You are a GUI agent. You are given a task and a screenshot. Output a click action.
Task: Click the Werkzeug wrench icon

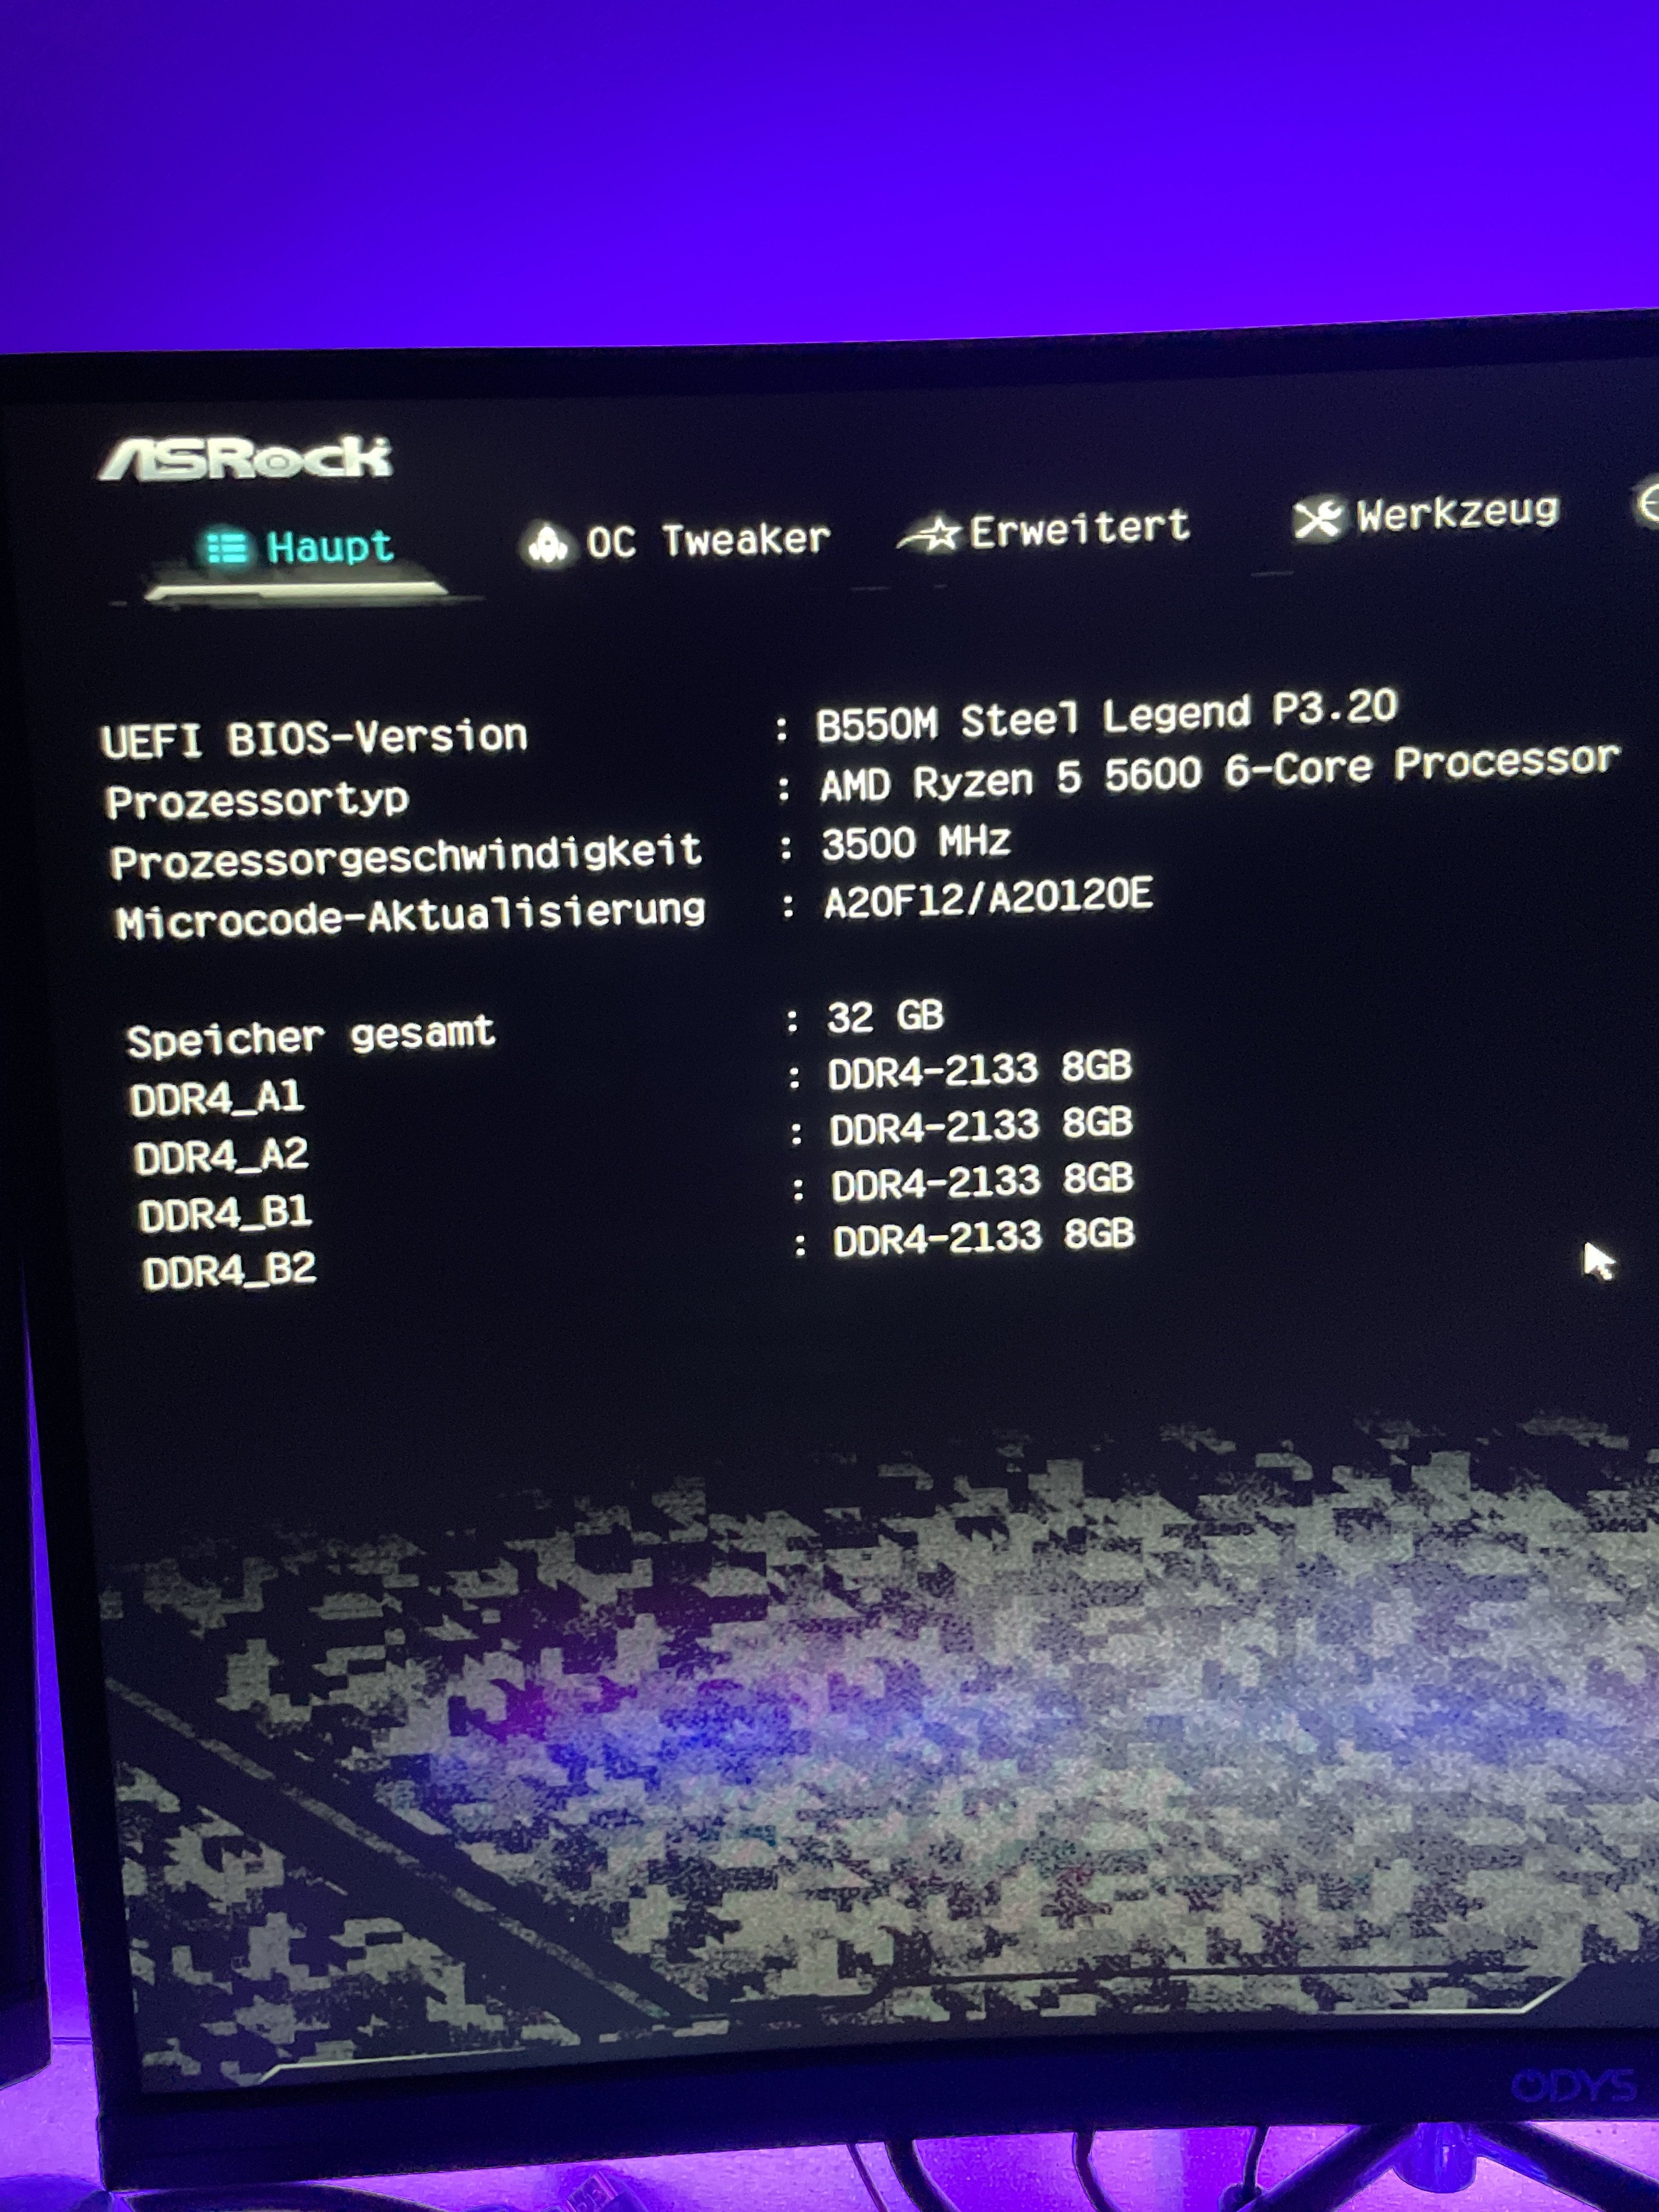(x=1318, y=518)
